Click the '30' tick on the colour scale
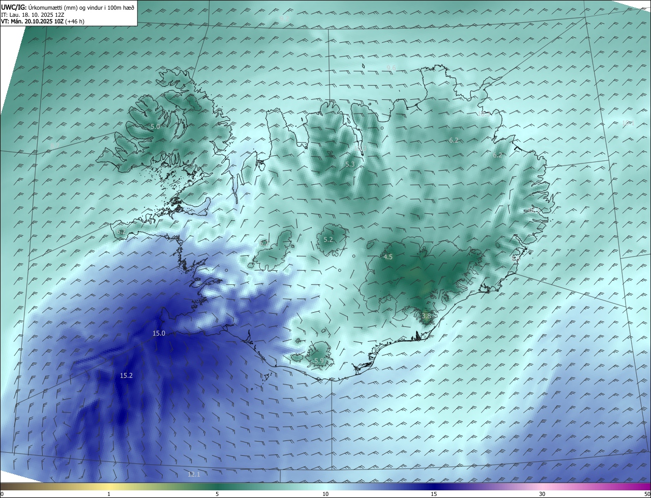The image size is (651, 498). [542, 494]
